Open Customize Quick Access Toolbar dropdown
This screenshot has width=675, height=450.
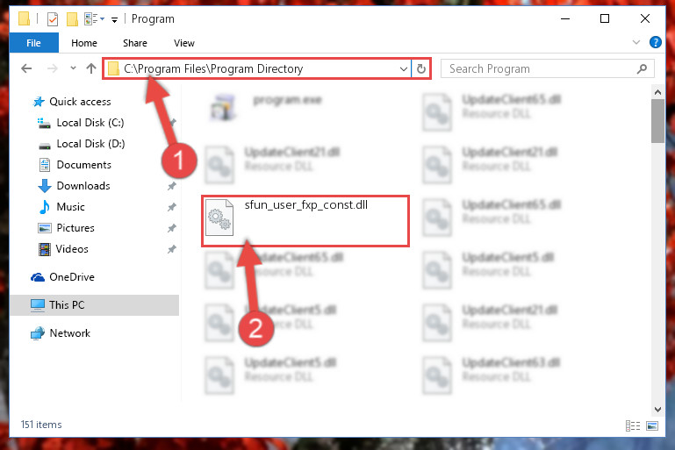114,20
